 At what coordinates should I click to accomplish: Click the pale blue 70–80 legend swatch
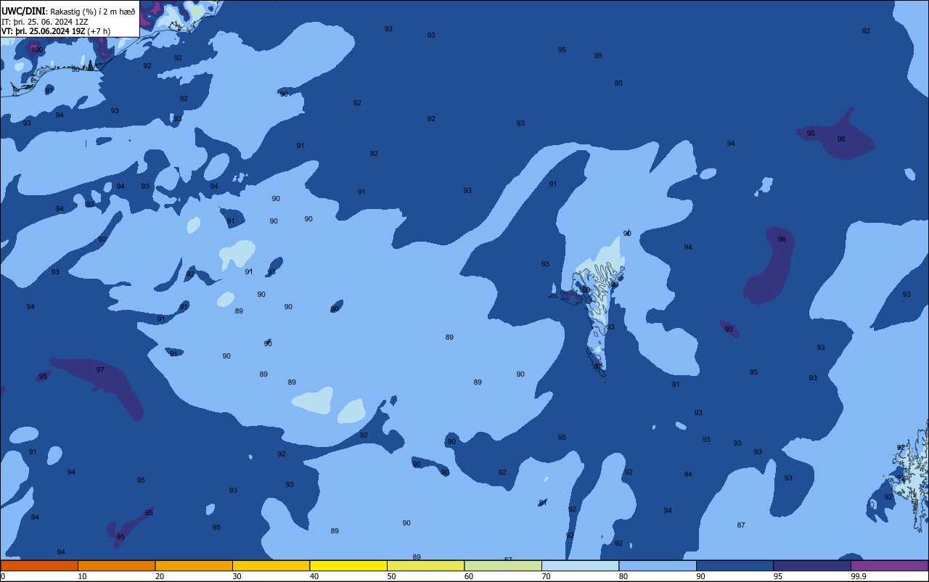tap(580, 565)
